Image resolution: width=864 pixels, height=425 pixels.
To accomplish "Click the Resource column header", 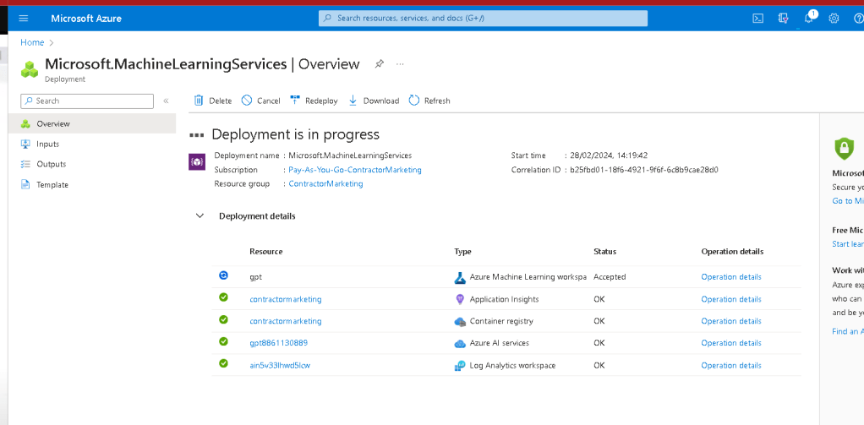I will (x=266, y=252).
